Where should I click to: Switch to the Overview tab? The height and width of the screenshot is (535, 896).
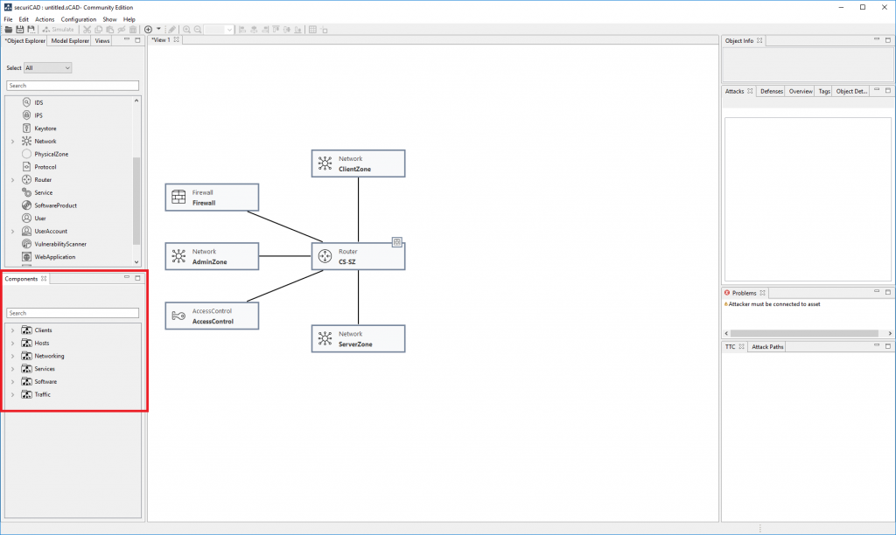coord(801,92)
